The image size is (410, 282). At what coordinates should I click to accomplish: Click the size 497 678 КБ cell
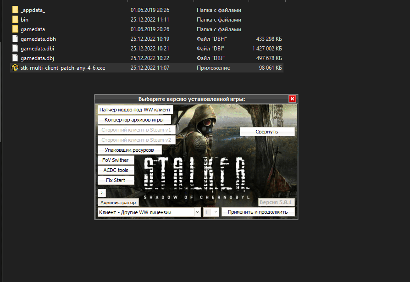click(269, 58)
